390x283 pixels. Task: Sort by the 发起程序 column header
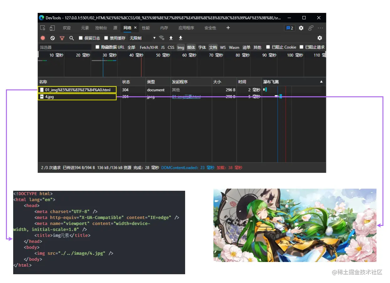pyautogui.click(x=191, y=82)
